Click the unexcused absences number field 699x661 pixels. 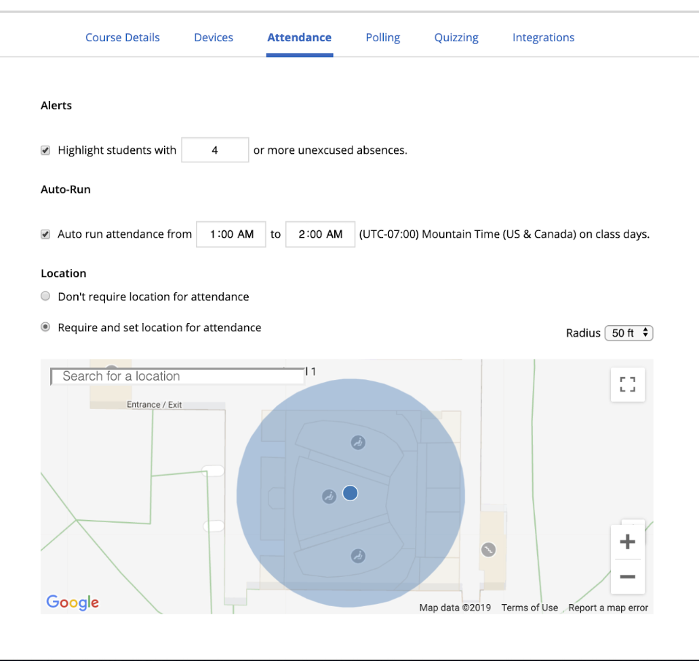pos(215,150)
